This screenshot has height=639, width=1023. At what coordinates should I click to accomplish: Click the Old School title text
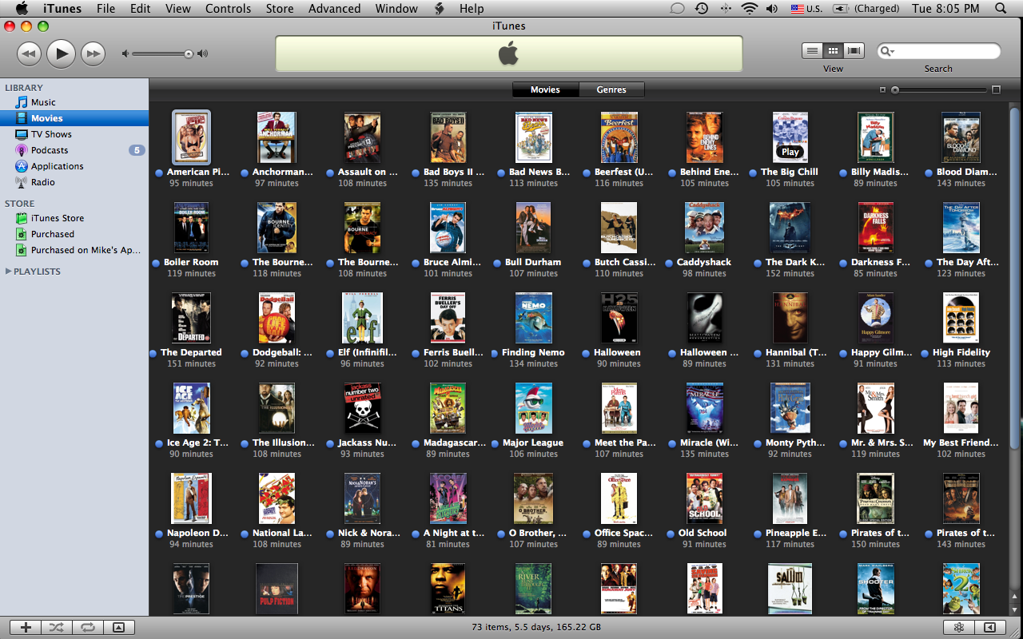point(703,533)
